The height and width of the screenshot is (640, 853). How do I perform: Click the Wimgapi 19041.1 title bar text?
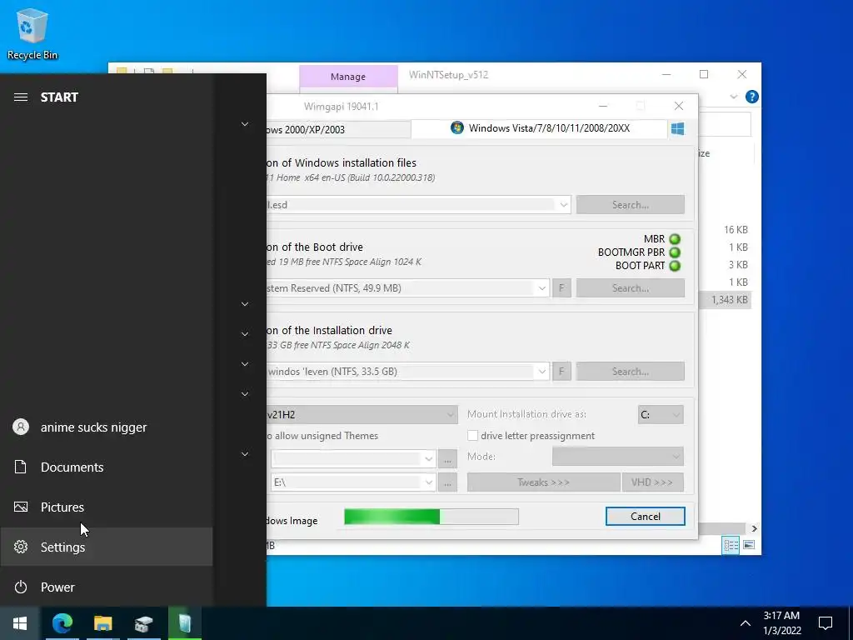(x=341, y=106)
